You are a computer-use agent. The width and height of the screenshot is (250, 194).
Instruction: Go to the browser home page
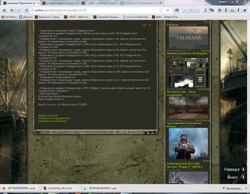(4, 10)
